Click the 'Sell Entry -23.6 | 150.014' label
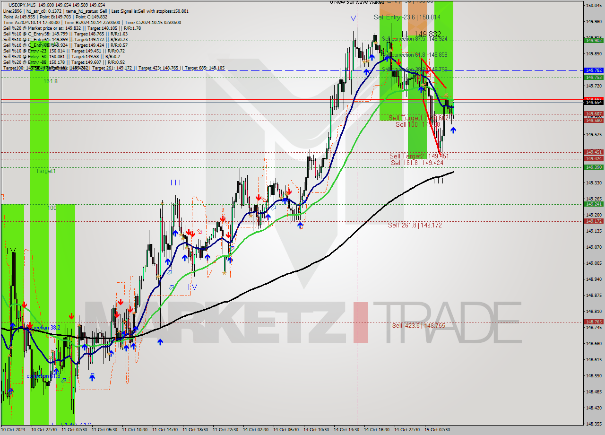The width and height of the screenshot is (605, 435). [407, 17]
